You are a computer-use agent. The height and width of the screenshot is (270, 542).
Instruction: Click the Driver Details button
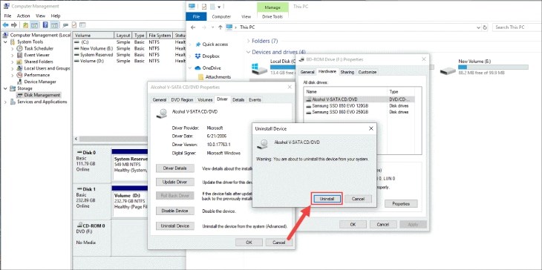175,168
